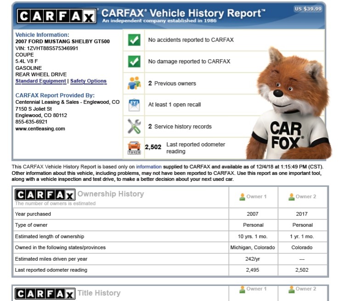Image resolution: width=340 pixels, height=301 pixels.
Task: Click '2 Service history records' row text
Action: 180,127
